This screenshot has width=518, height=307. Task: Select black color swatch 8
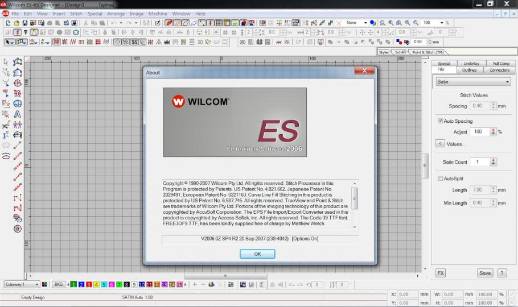click(x=126, y=284)
